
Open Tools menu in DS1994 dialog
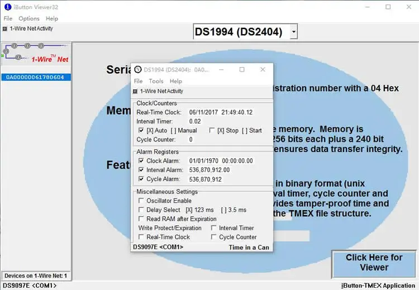click(x=156, y=81)
